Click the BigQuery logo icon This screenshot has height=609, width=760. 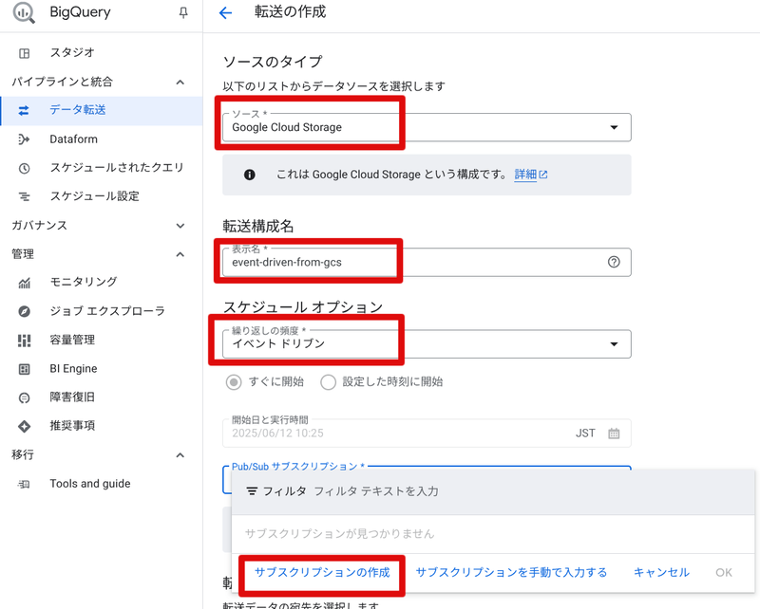23,12
